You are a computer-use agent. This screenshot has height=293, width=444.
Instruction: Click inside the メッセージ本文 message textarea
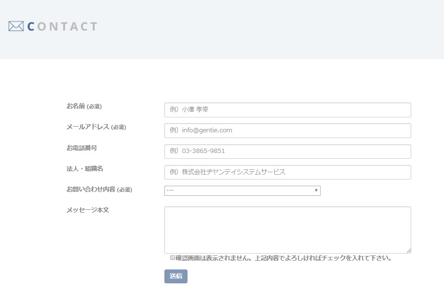(x=287, y=229)
